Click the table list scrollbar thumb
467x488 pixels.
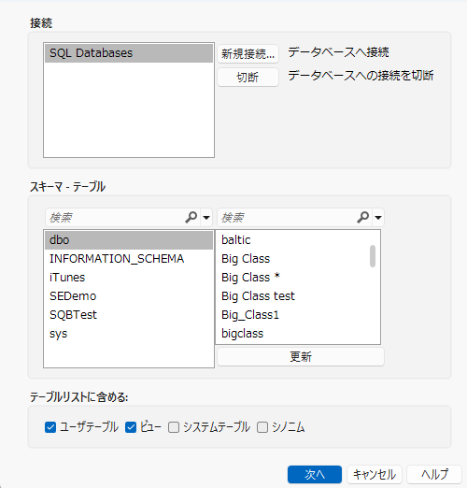[x=373, y=256]
